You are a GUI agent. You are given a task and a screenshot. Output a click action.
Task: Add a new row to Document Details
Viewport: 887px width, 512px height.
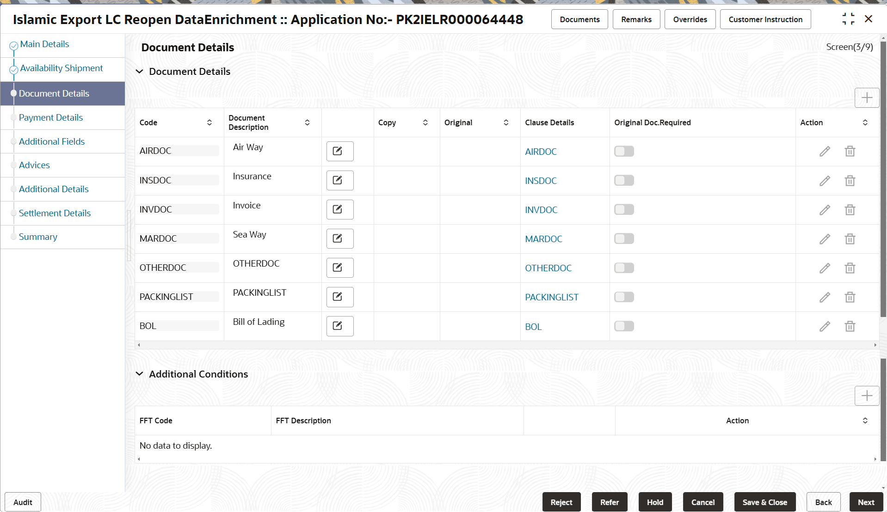[x=867, y=98]
